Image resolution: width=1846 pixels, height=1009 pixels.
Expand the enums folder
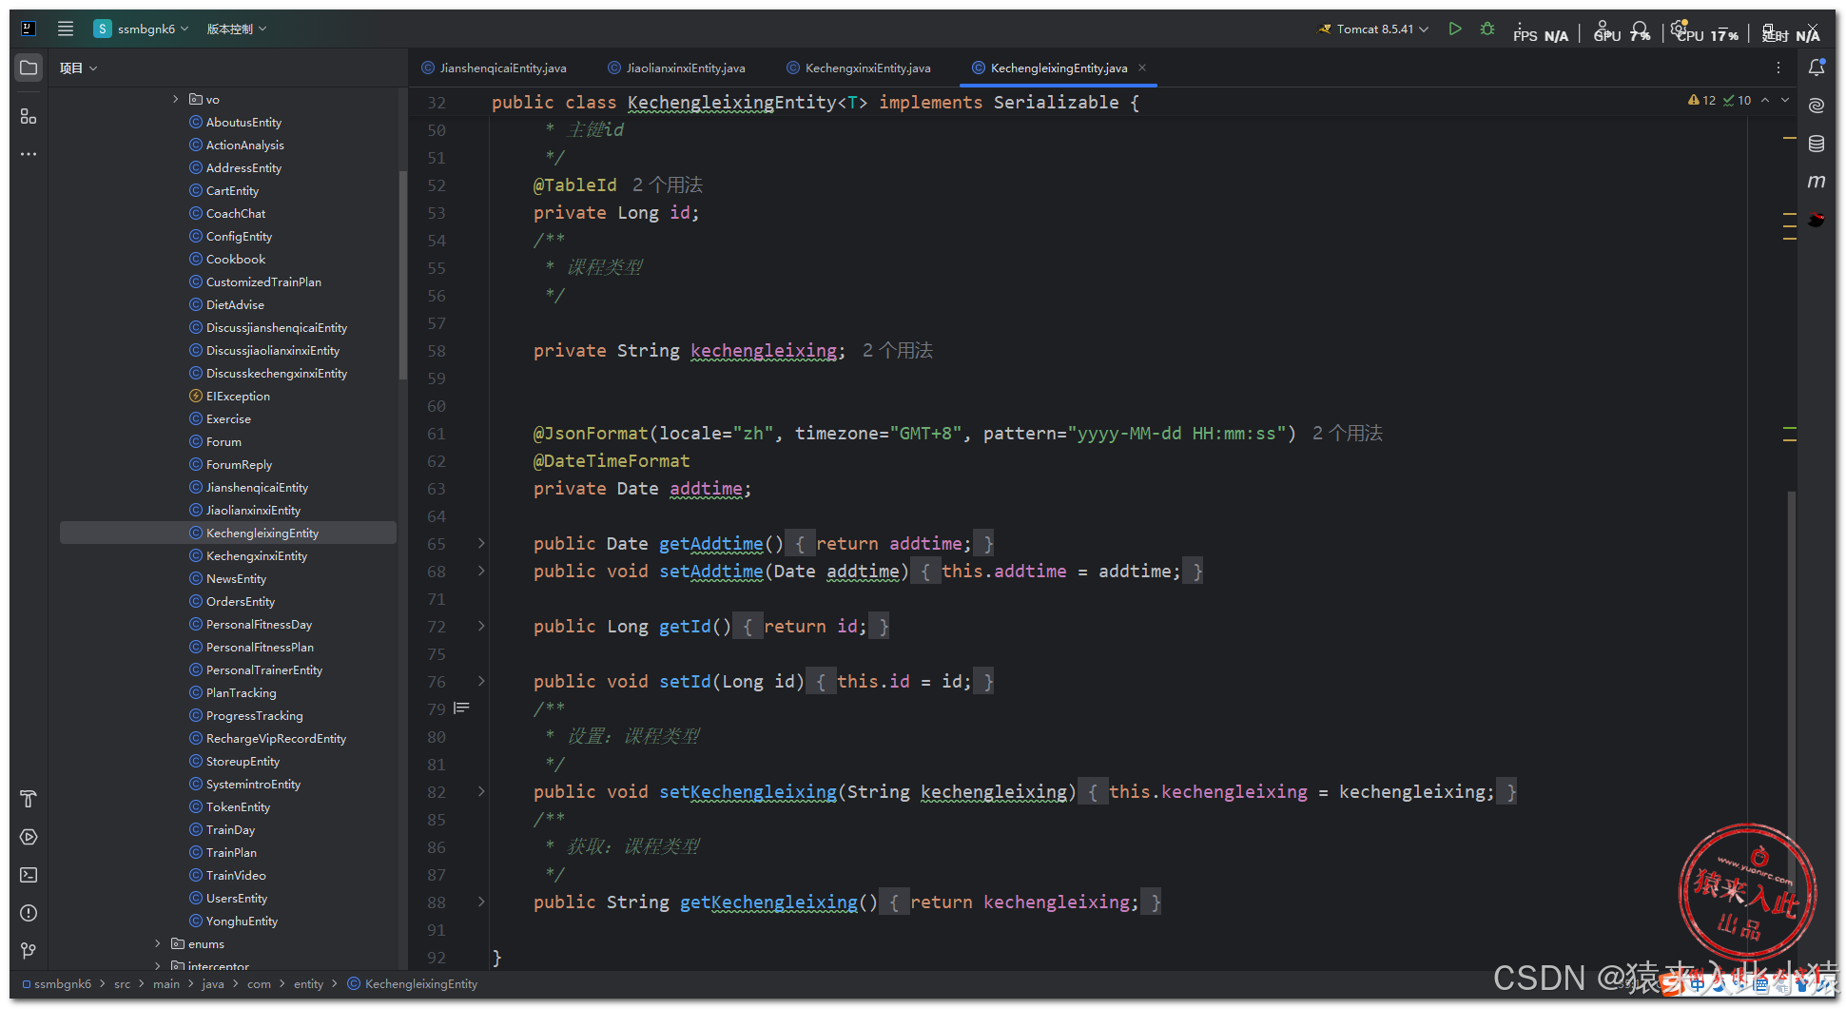click(x=158, y=943)
